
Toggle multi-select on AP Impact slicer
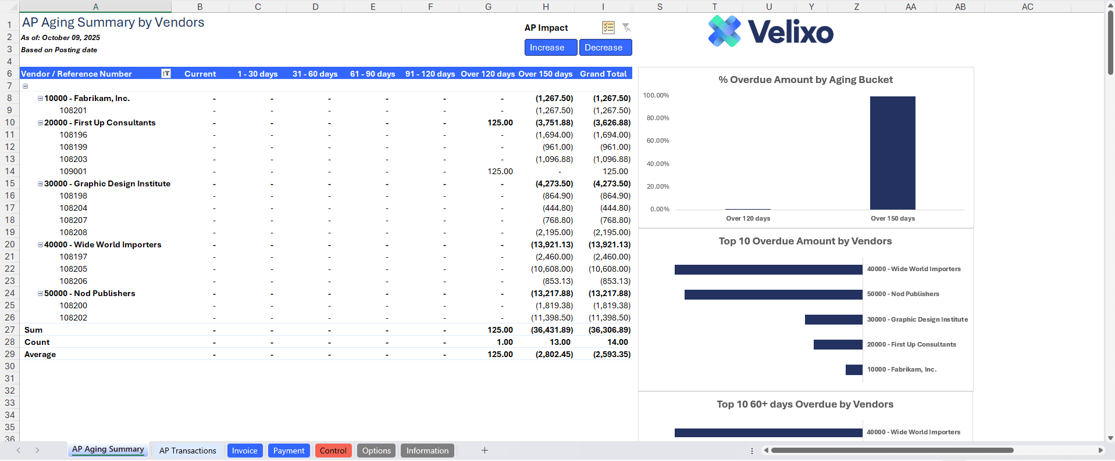[x=608, y=27]
